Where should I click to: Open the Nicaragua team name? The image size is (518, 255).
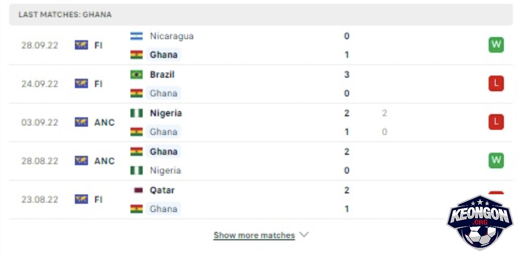pos(172,36)
